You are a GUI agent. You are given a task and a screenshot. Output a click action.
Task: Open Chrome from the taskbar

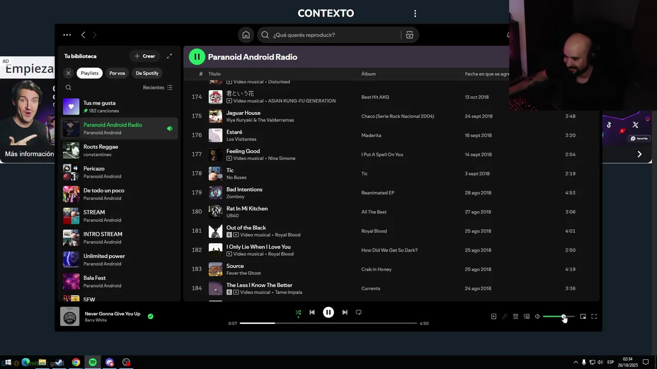click(x=76, y=362)
